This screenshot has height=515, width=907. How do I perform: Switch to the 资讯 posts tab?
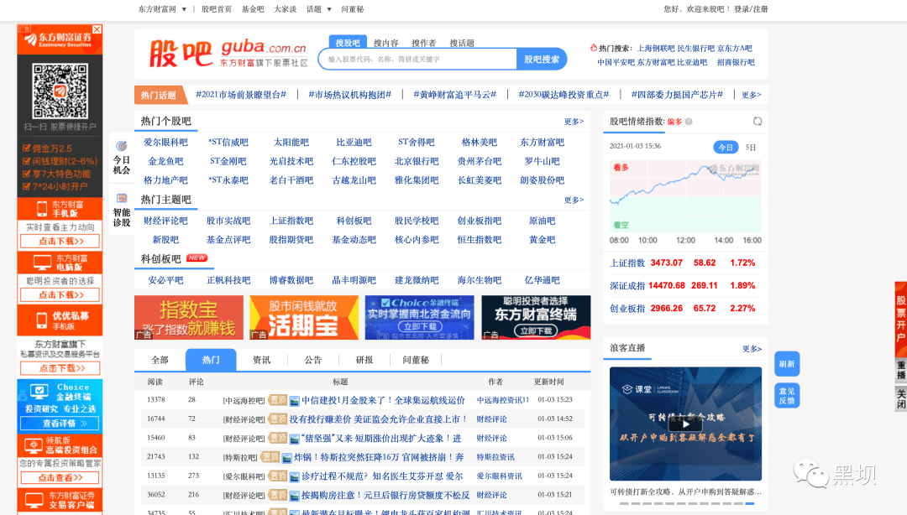point(262,360)
